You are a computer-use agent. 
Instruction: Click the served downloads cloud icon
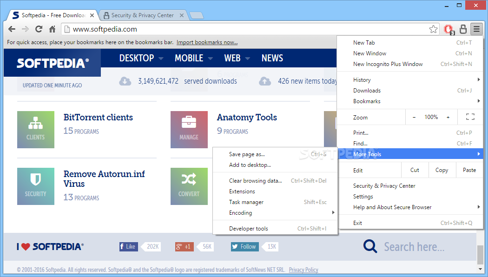coord(125,81)
